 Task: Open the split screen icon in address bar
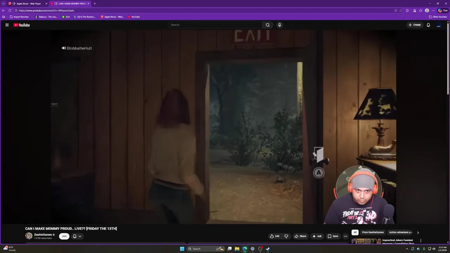pyautogui.click(x=396, y=11)
